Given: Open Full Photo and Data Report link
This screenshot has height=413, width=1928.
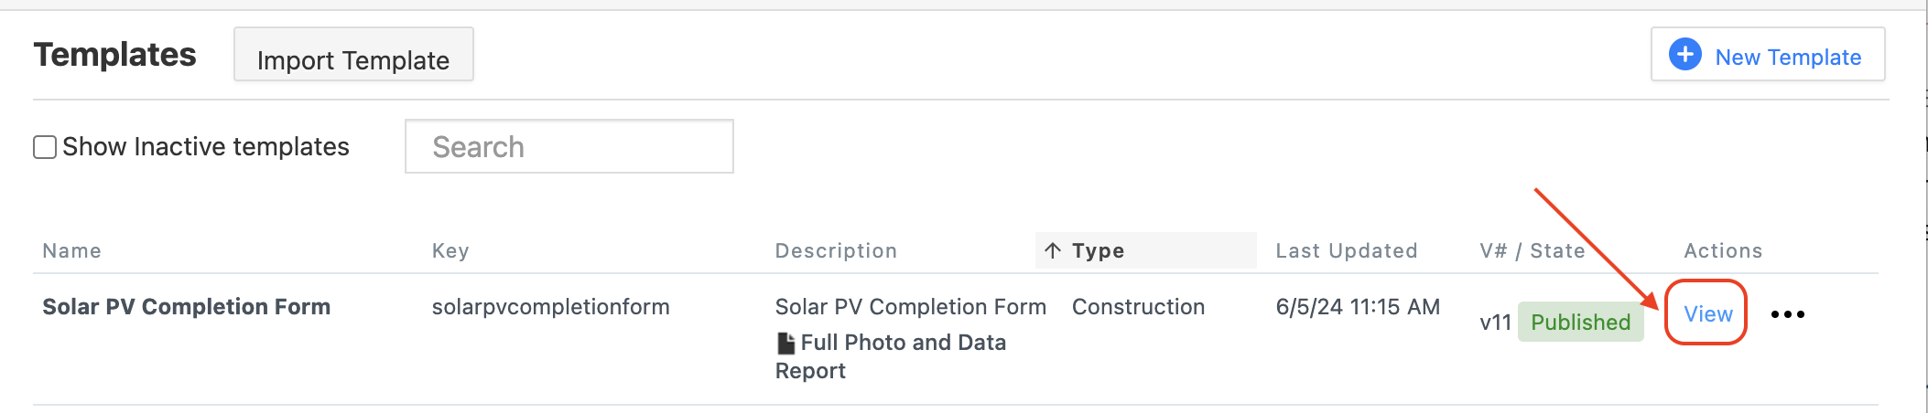Looking at the screenshot, I should click(891, 356).
